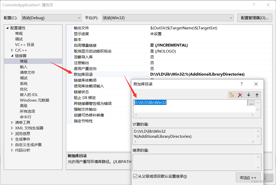
Task: Select 嵌入的 IDL tree item
Action: [29, 95]
